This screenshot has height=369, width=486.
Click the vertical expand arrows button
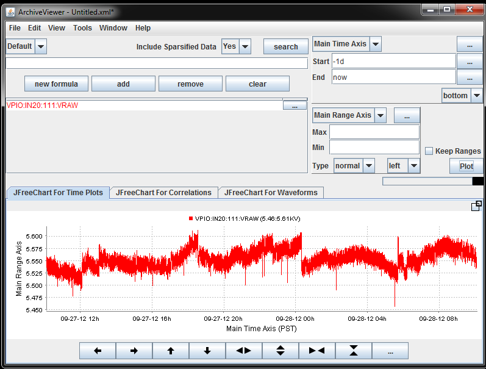pyautogui.click(x=280, y=351)
